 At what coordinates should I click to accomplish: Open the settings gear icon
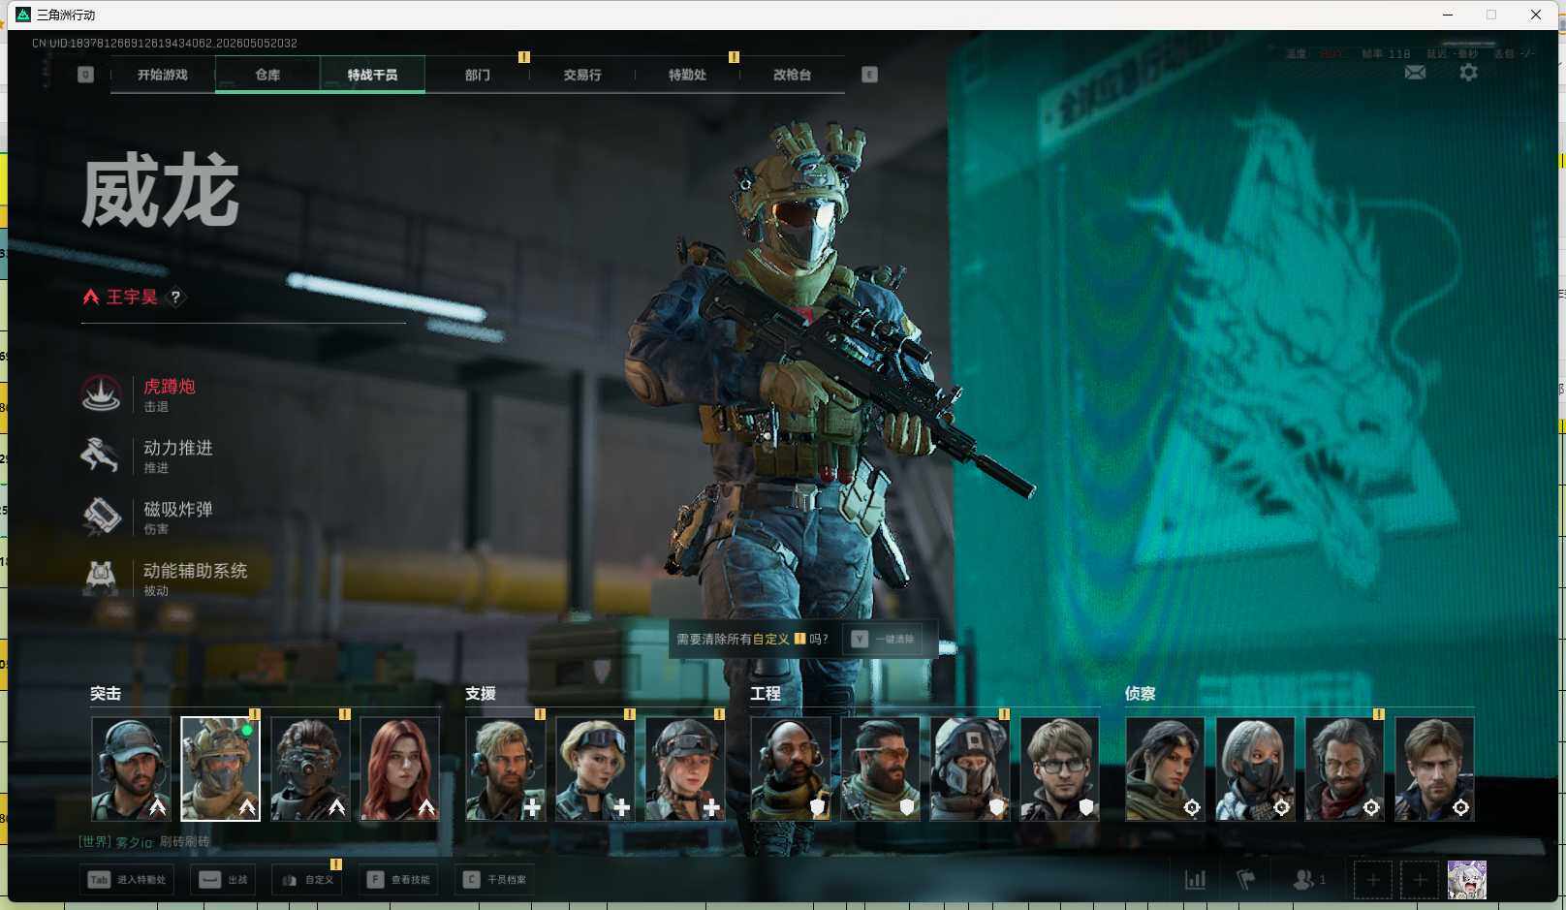pos(1468,73)
